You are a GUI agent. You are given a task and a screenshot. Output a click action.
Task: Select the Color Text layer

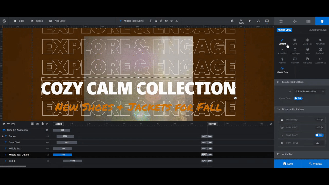25,142
